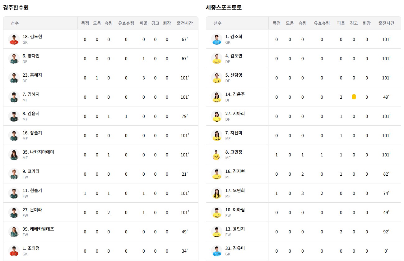404x261 pixels.
Task: Click the avatar beside 4. 김도연
Action: [x=216, y=58]
